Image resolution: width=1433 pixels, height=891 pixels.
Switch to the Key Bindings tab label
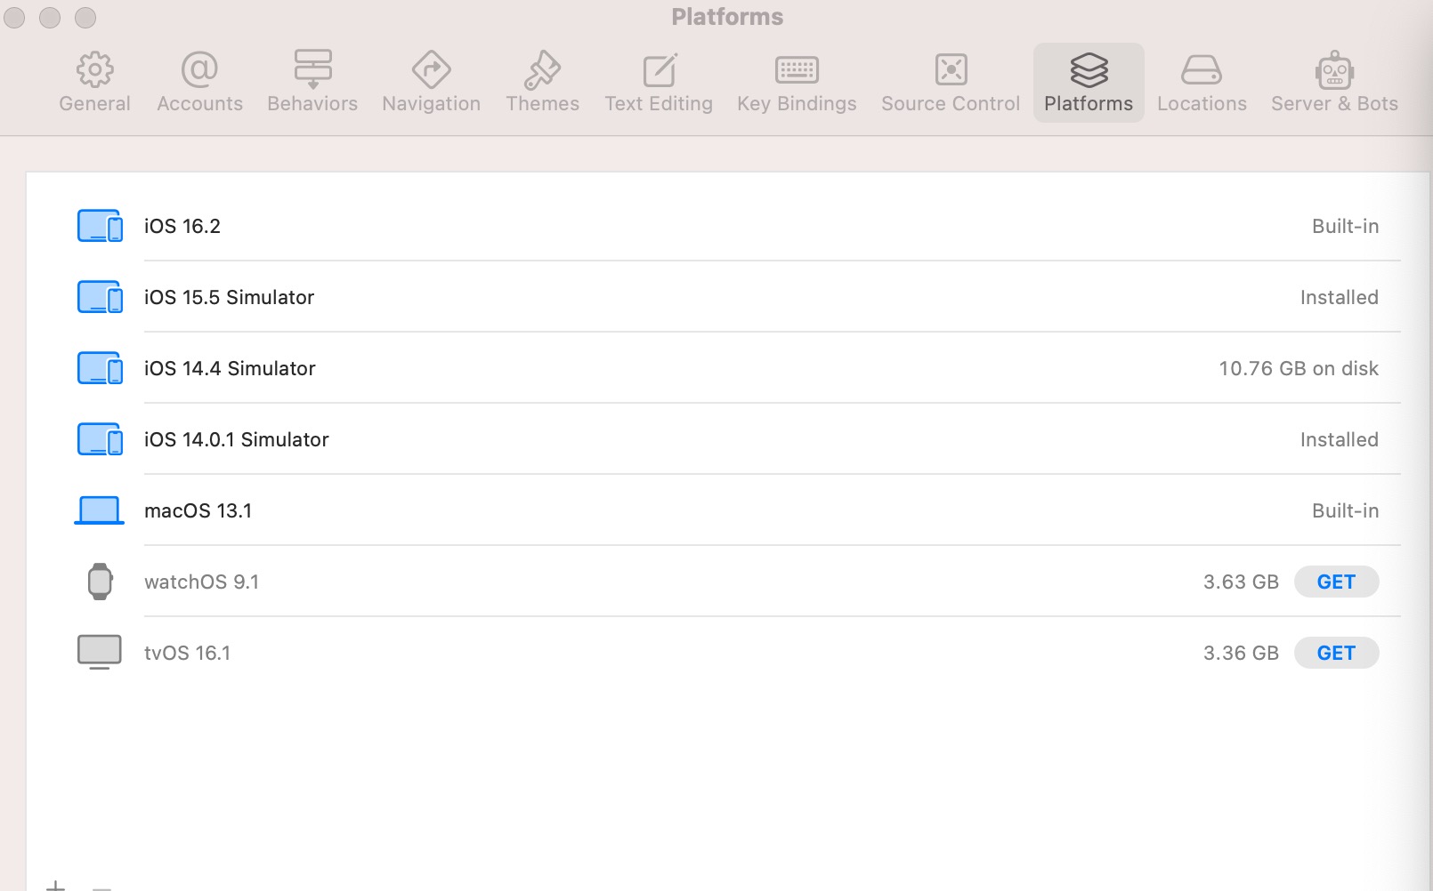(x=797, y=104)
